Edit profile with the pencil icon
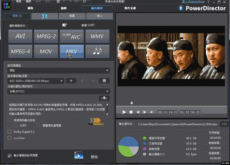Screen dimensions: 230x165 [x=82, y=81]
